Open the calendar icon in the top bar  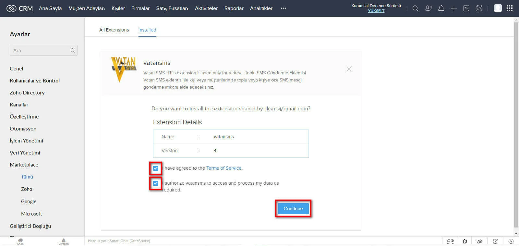[466, 8]
